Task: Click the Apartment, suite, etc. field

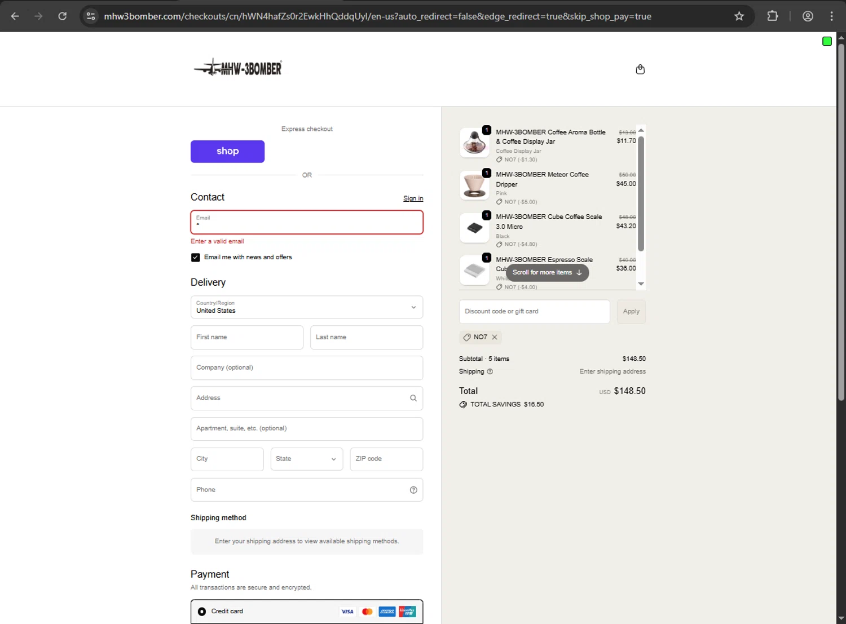Action: pos(307,428)
